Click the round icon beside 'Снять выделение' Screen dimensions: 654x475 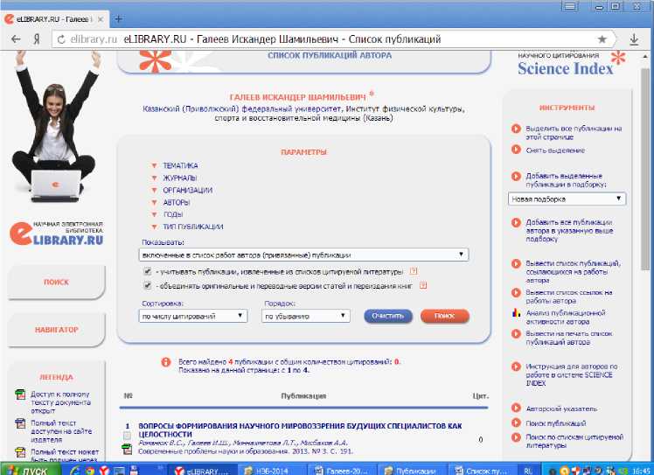516,149
